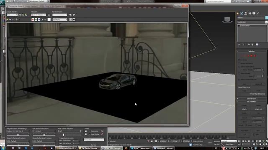Adjust the Glossy Refractions Precision slider
268x150 pixels.
coord(44,145)
